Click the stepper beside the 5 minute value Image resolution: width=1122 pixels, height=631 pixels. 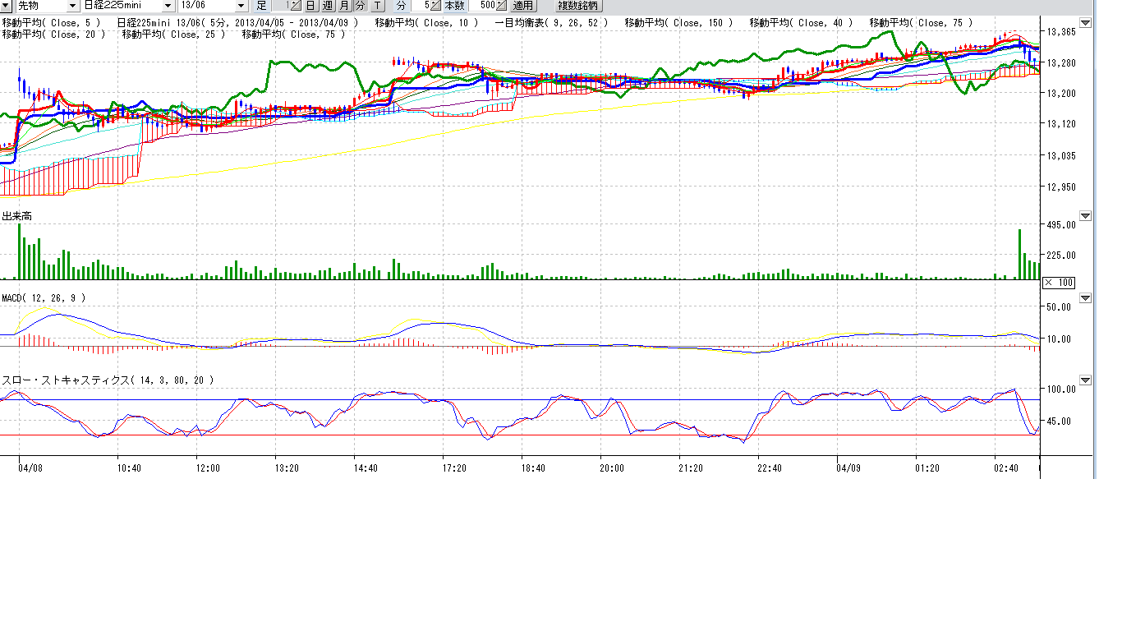click(436, 6)
